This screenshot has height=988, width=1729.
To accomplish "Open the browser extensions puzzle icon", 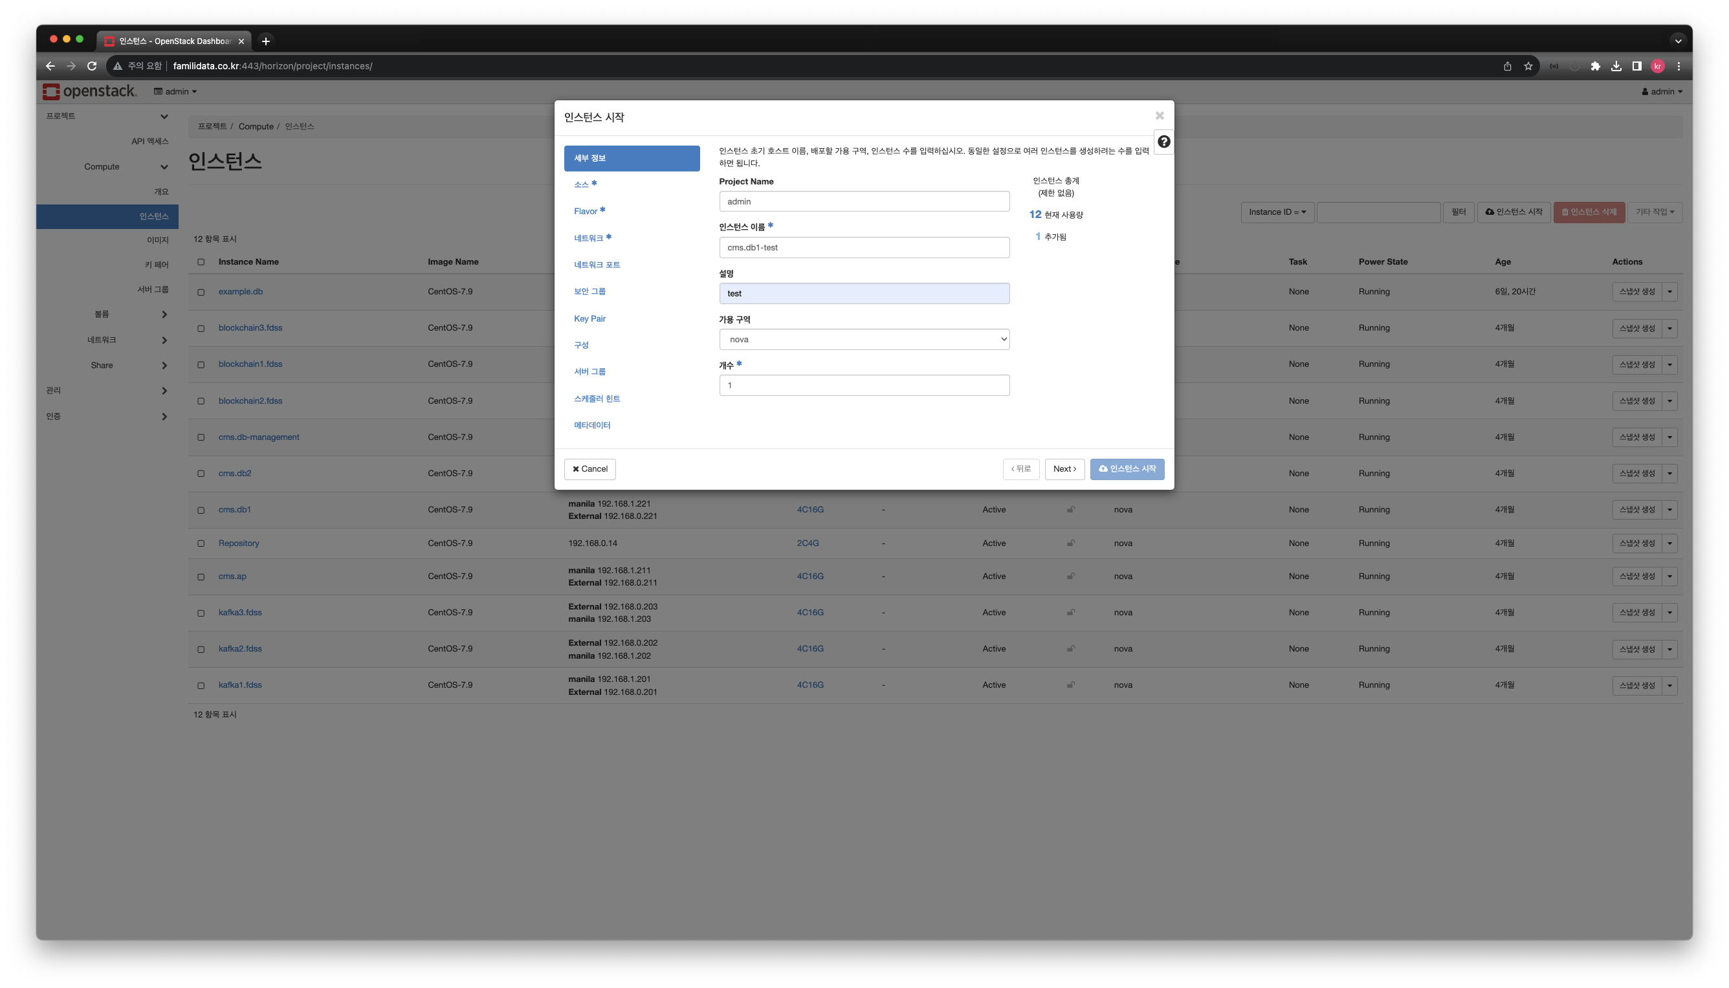I will pos(1595,66).
